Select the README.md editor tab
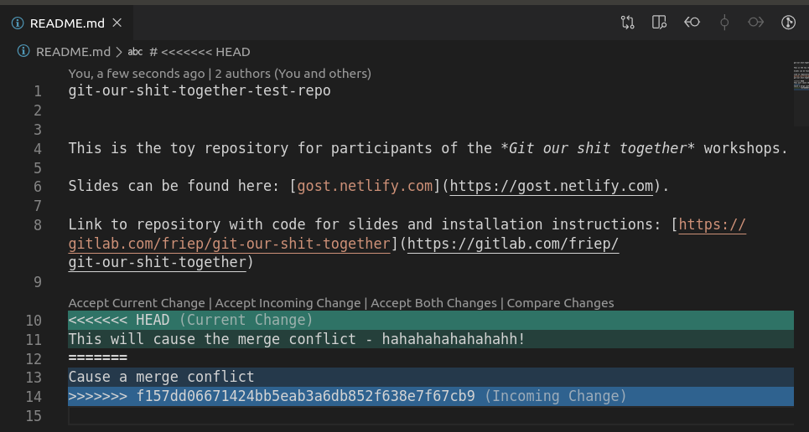Screen dimensions: 809x432 (67, 23)
